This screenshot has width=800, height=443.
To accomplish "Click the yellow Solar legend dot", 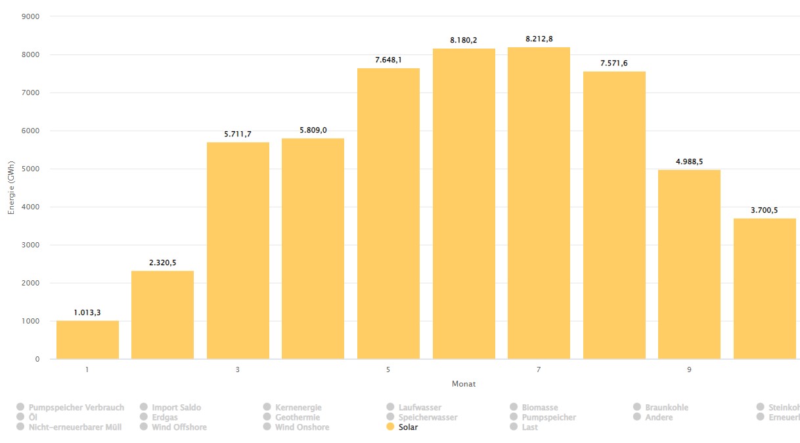I will pyautogui.click(x=391, y=427).
